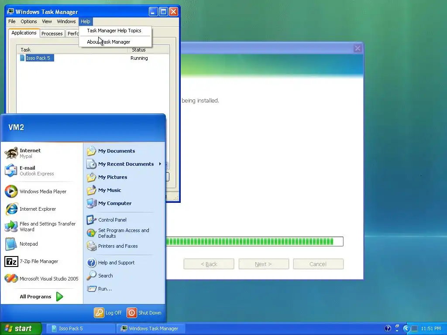Open the File menu in Task Manager
The width and height of the screenshot is (447, 335).
(12, 21)
